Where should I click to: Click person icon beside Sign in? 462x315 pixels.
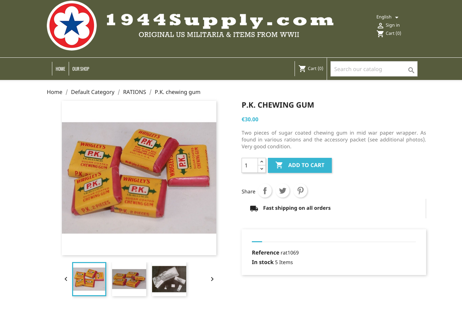point(380,25)
